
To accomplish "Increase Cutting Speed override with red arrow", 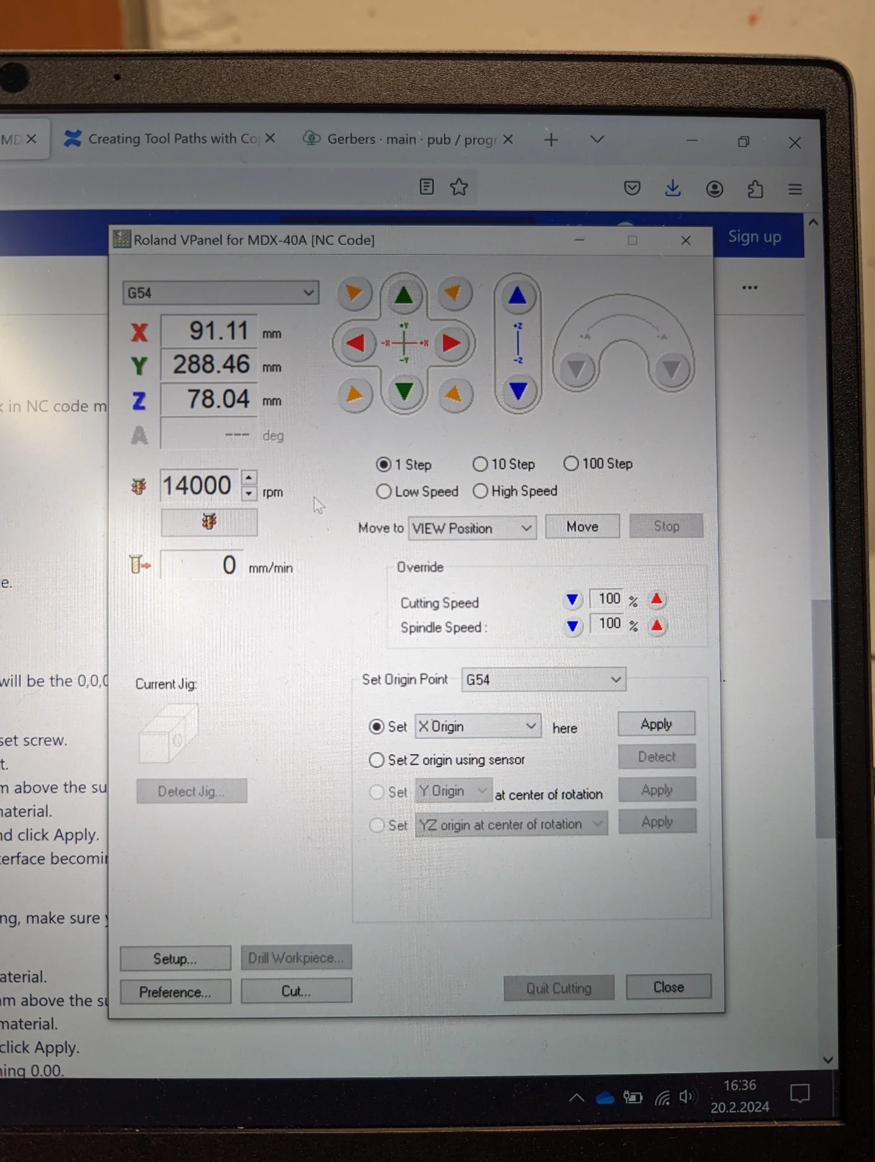I will [x=657, y=600].
